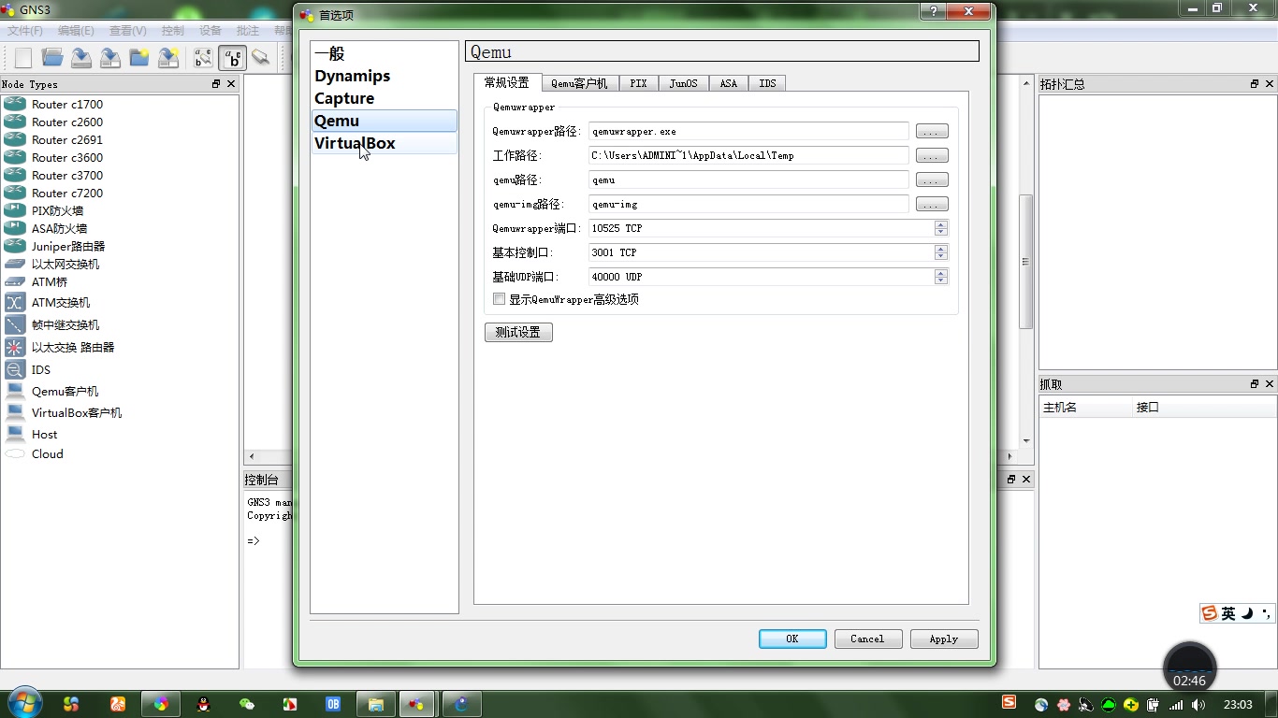Toggle show hostnames 'abc' icon
The image size is (1278, 718).
click(x=233, y=58)
